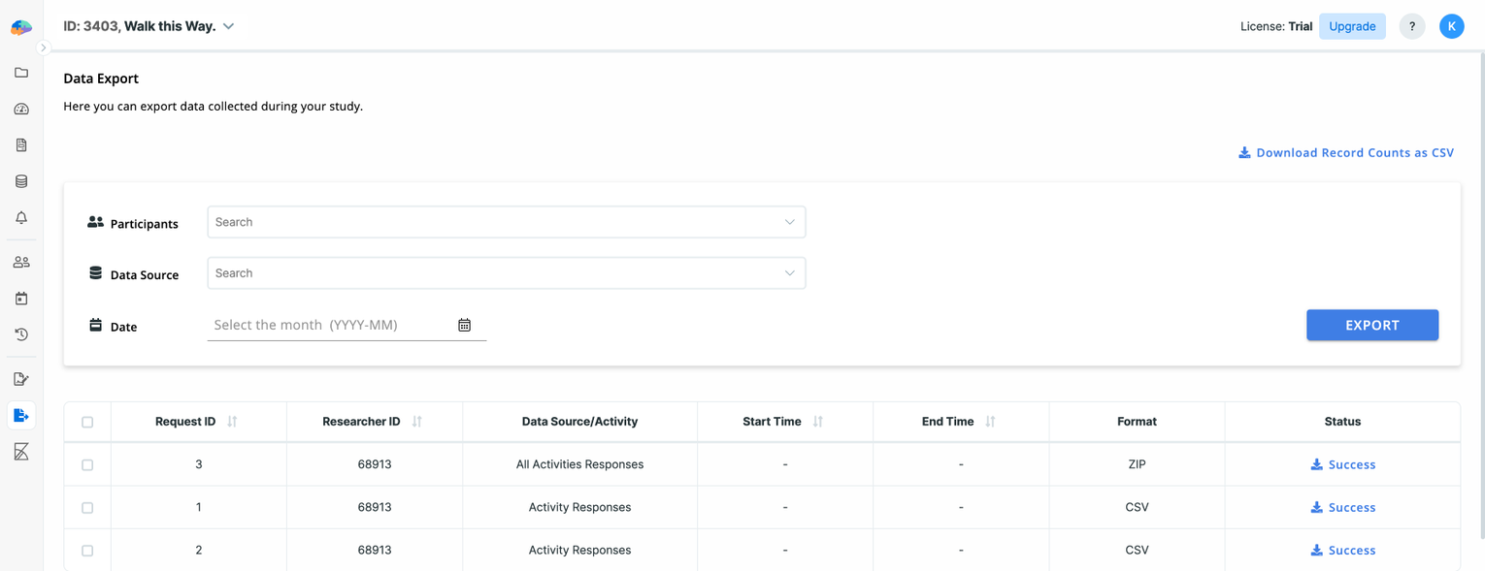View history using the clock icon
1485x571 pixels.
pos(21,333)
